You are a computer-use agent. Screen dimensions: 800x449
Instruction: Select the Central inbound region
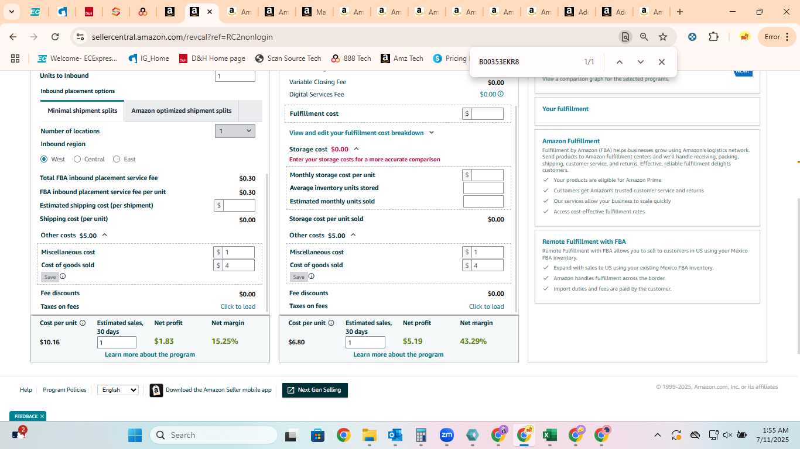tap(77, 159)
